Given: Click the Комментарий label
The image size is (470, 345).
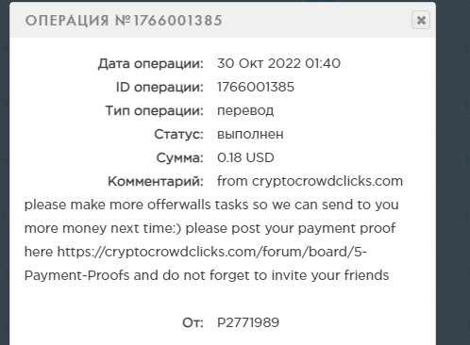Looking at the screenshot, I should click(156, 181).
